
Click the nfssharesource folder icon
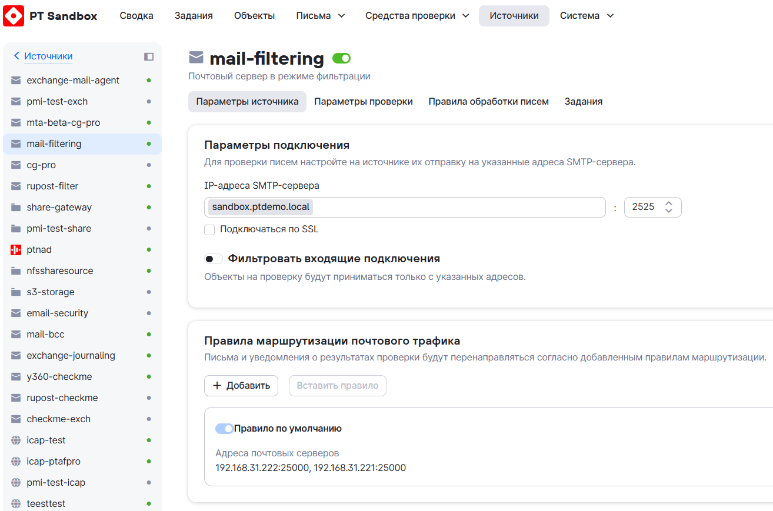[x=16, y=271]
